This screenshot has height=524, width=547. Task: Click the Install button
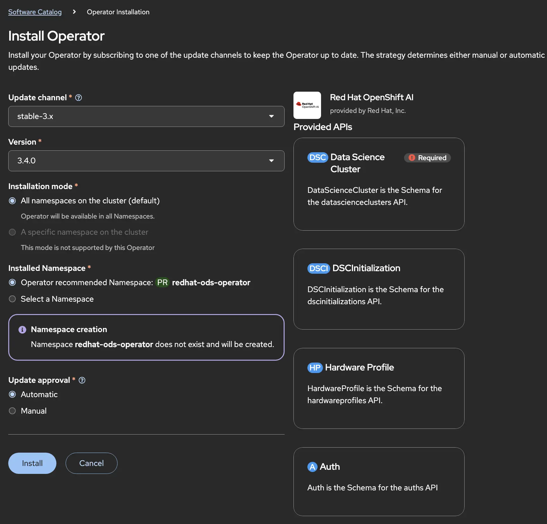pyautogui.click(x=32, y=463)
